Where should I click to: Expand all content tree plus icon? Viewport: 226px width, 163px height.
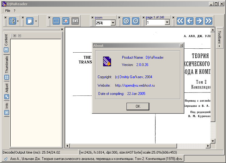tap(15, 36)
